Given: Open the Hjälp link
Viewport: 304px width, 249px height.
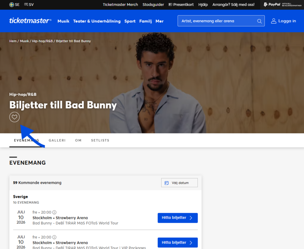Looking at the screenshot, I should tap(203, 5).
